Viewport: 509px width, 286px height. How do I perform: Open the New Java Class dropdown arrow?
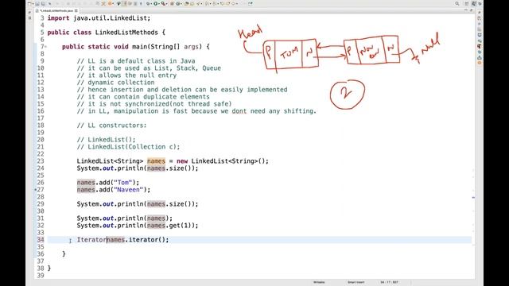click(x=181, y=3)
